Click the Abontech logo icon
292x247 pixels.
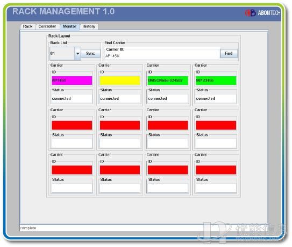click(x=250, y=13)
